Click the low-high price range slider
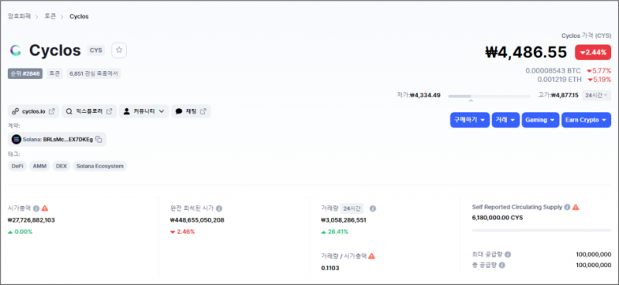Viewport: 619px width, 285px height. (x=489, y=97)
